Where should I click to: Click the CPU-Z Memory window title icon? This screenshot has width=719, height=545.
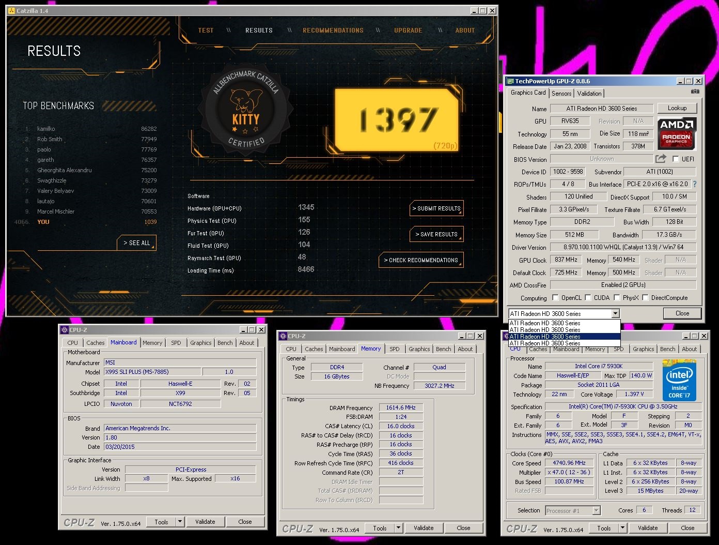pos(283,336)
